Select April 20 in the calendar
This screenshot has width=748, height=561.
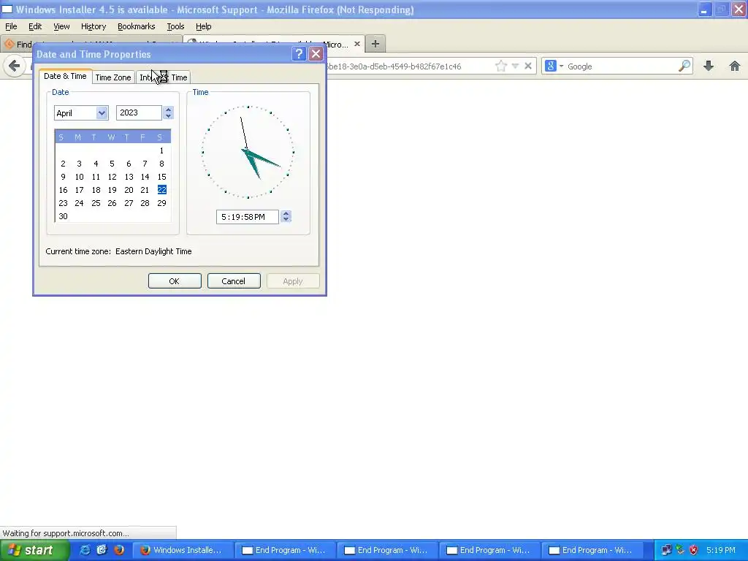point(129,190)
